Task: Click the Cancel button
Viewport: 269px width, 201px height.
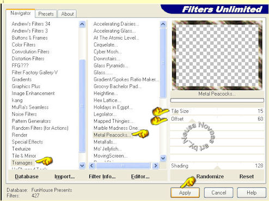Action: pyautogui.click(x=219, y=192)
